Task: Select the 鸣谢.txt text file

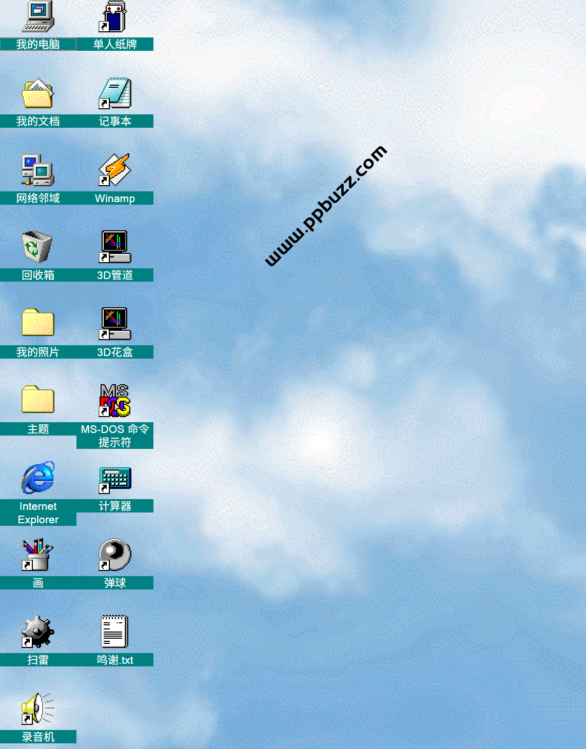Action: (x=115, y=632)
